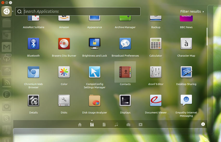Open the Color settings app
The width and height of the screenshot is (221, 142).
tap(64, 72)
